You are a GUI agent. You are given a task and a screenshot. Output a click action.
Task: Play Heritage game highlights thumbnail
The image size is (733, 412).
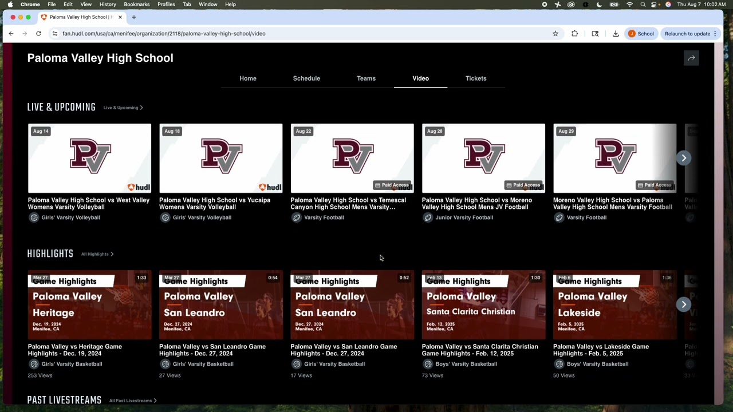click(90, 305)
